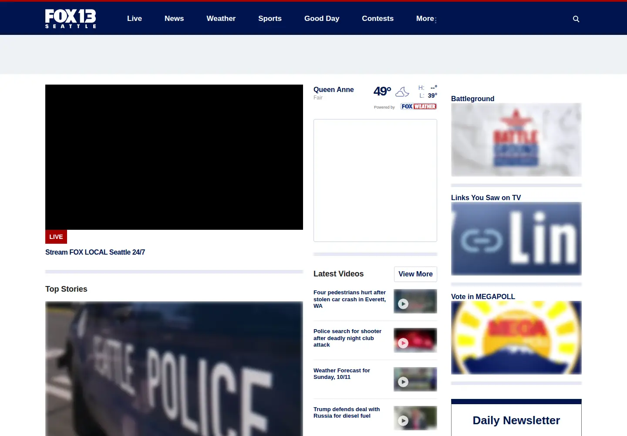Open the Good Day nav item

[322, 18]
